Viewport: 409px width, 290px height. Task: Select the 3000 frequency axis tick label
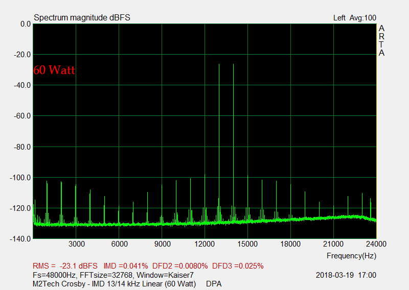(76, 245)
